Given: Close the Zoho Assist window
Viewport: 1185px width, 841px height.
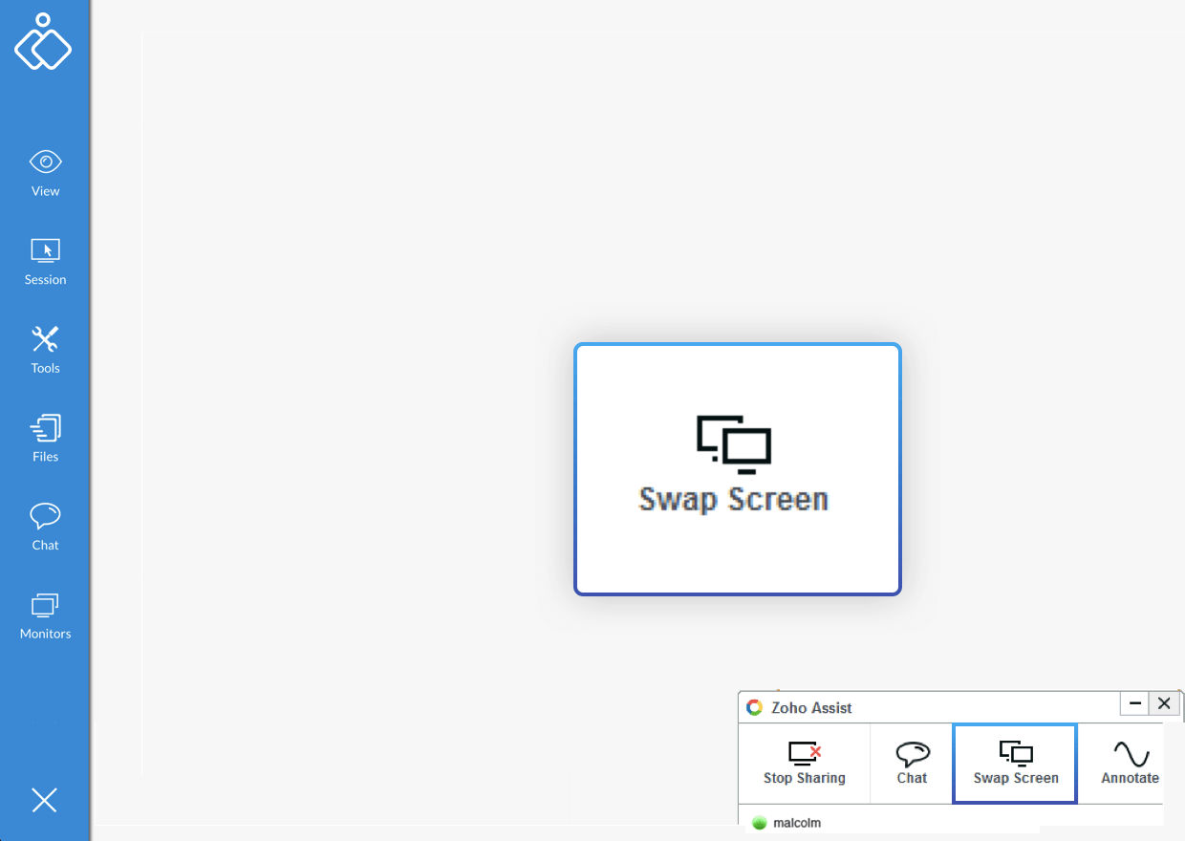Looking at the screenshot, I should pos(1163,704).
